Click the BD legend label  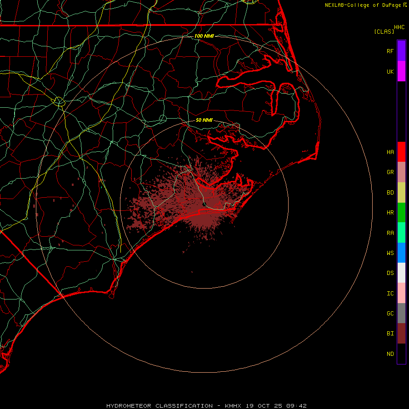[x=390, y=193]
